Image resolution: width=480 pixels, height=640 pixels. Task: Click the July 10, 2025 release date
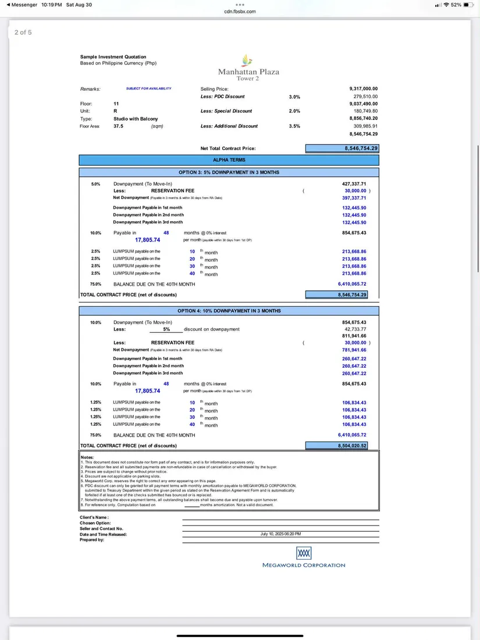280,534
